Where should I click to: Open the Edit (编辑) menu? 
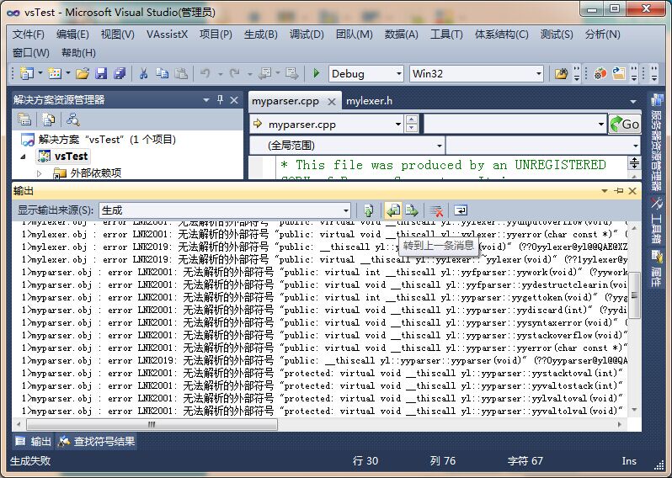[x=72, y=35]
